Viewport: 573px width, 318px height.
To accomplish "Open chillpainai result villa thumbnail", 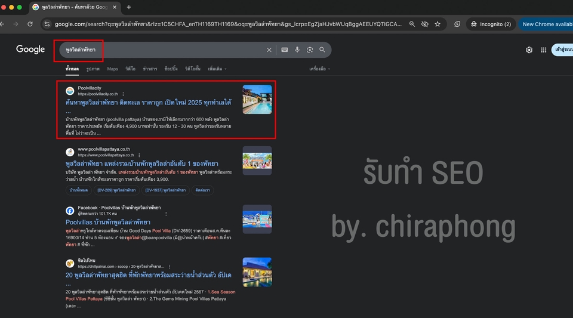I will click(x=257, y=272).
